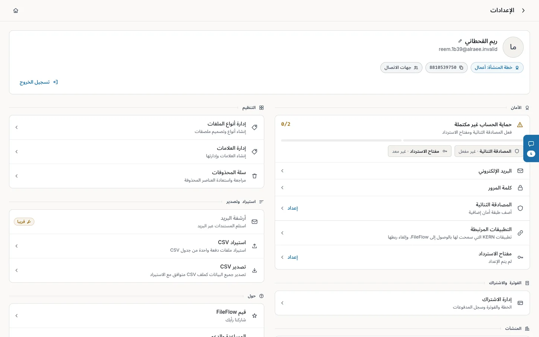Click the tag icon for إدارة العلامات

pos(255,152)
